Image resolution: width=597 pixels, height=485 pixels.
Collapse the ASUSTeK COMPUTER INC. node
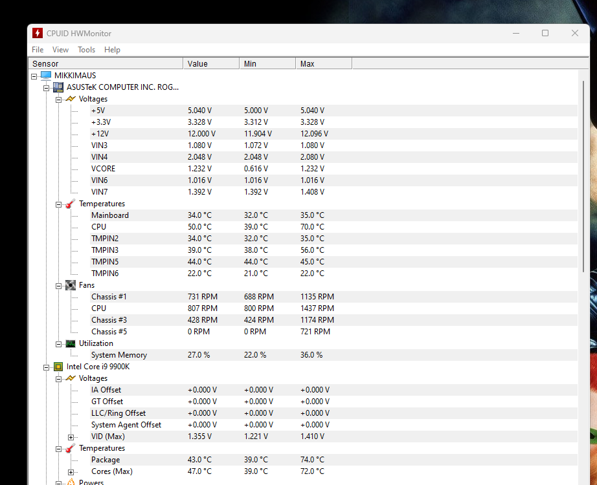pos(46,88)
